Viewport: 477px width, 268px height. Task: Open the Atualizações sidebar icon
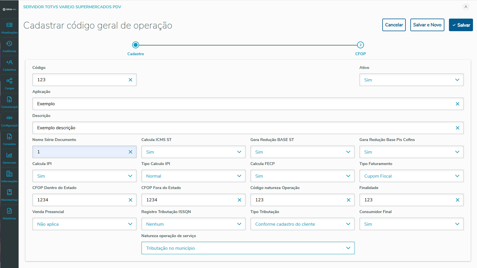click(9, 25)
